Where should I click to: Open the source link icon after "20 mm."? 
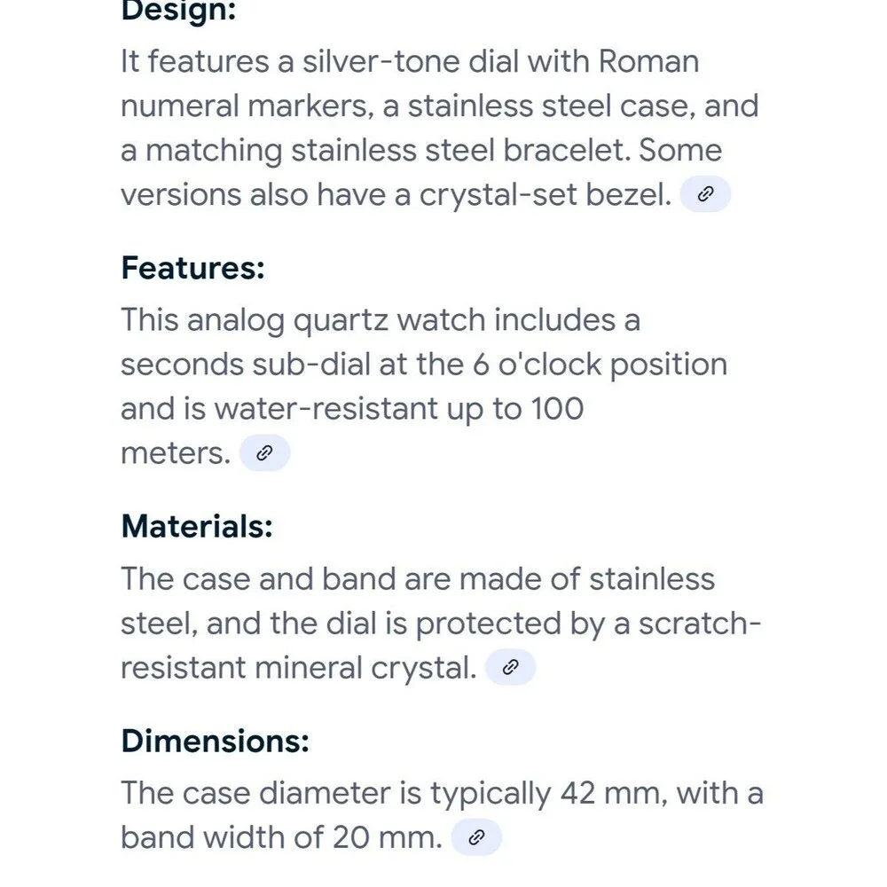(476, 837)
